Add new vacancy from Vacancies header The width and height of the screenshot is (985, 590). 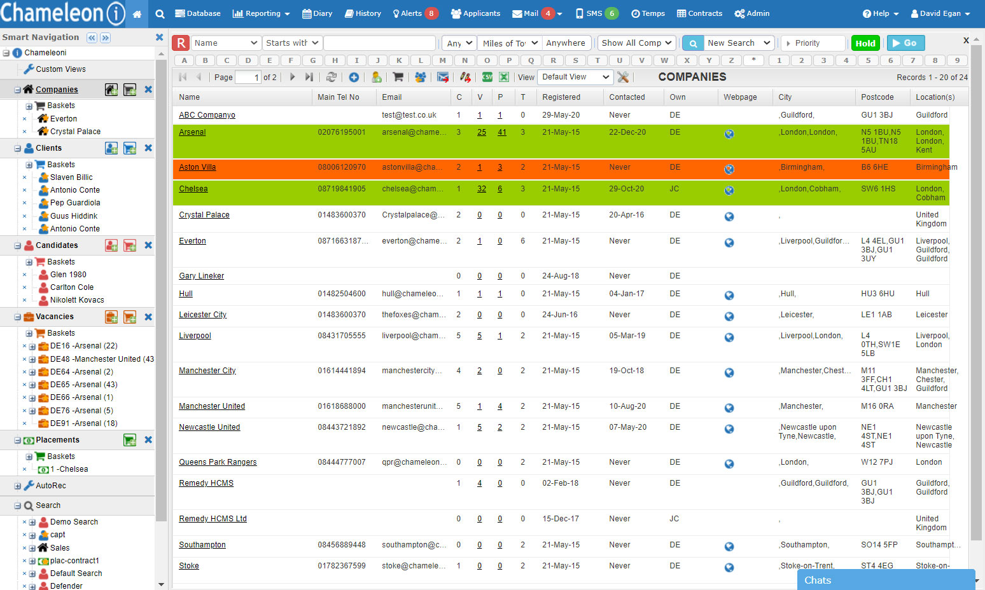(111, 317)
